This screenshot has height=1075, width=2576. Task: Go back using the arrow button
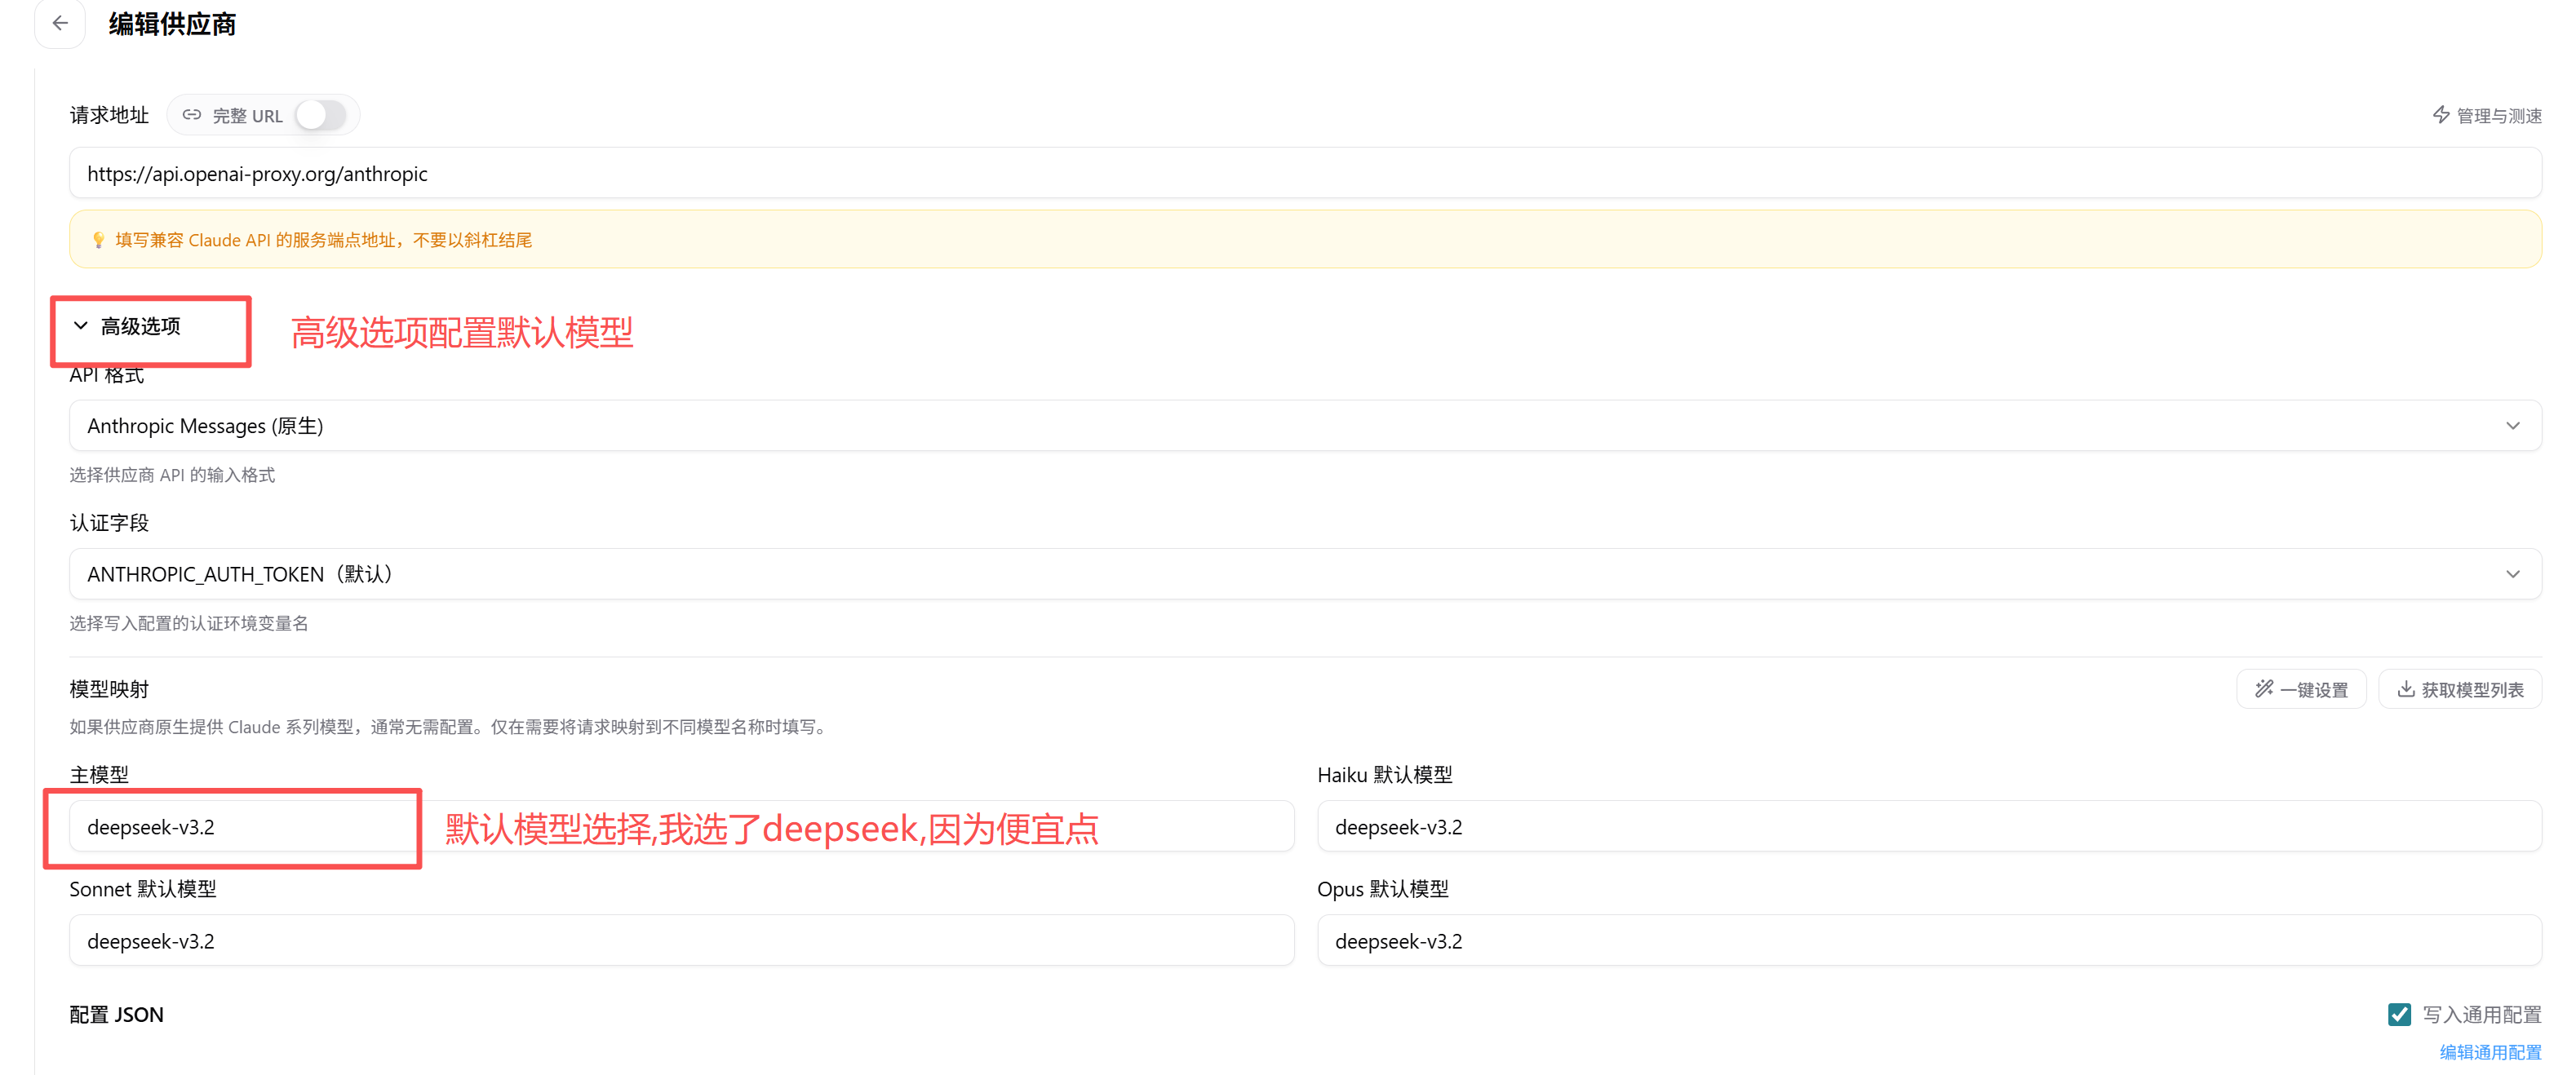click(60, 23)
